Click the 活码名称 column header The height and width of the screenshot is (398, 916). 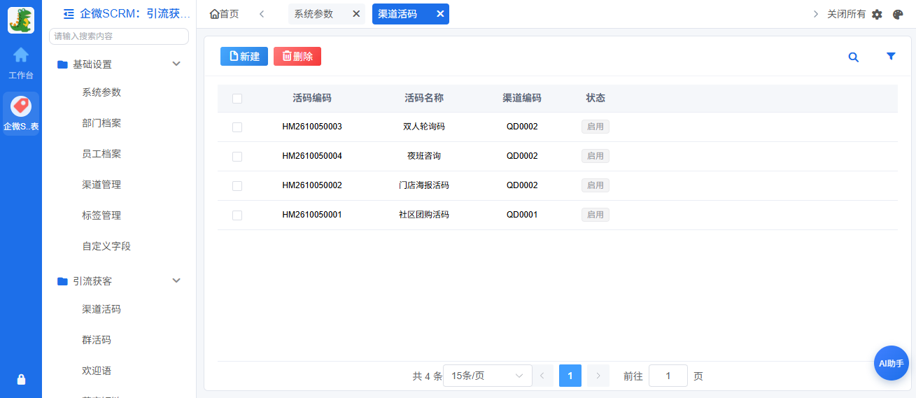point(424,98)
